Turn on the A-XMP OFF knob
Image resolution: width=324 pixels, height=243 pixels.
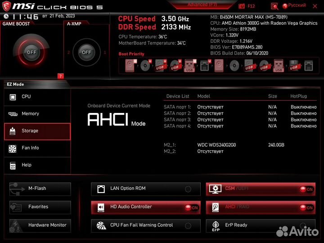click(86, 52)
